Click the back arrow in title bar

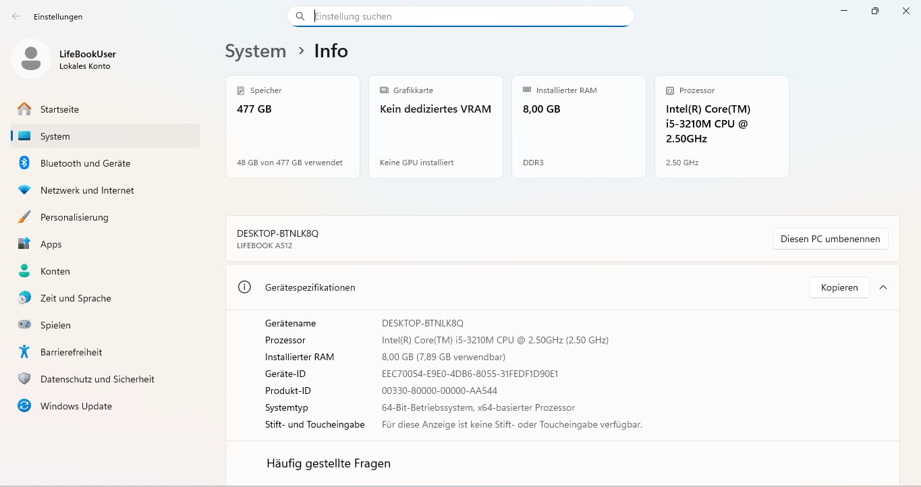pyautogui.click(x=16, y=17)
